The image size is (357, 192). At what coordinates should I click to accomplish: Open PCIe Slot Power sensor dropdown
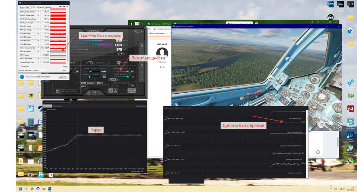pyautogui.click(x=38, y=26)
